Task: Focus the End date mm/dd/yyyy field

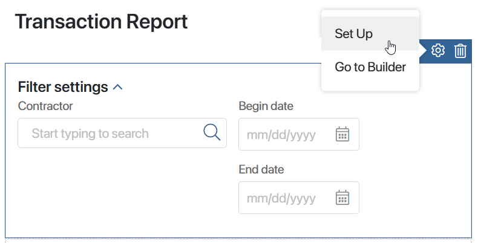Action: tap(299, 198)
